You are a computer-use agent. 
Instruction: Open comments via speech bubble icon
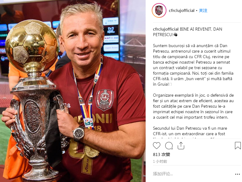coord(169,146)
